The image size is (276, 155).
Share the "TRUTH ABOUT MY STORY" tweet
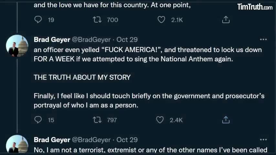tap(226, 120)
